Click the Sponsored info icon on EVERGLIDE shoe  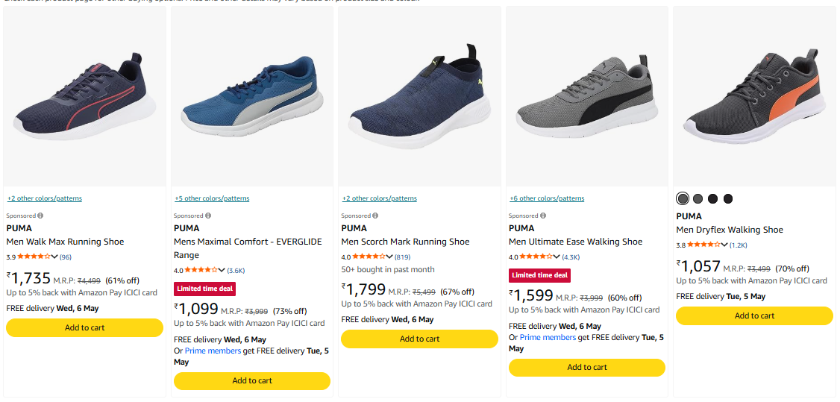(x=208, y=216)
